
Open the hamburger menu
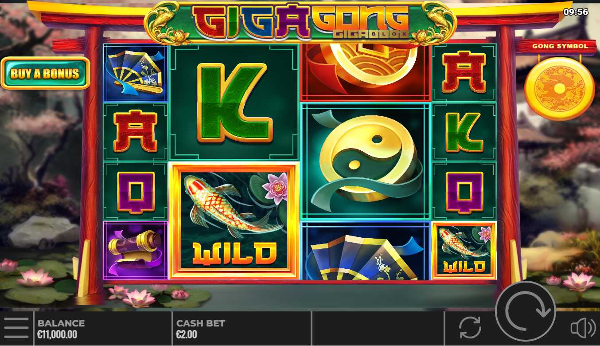coord(16,328)
